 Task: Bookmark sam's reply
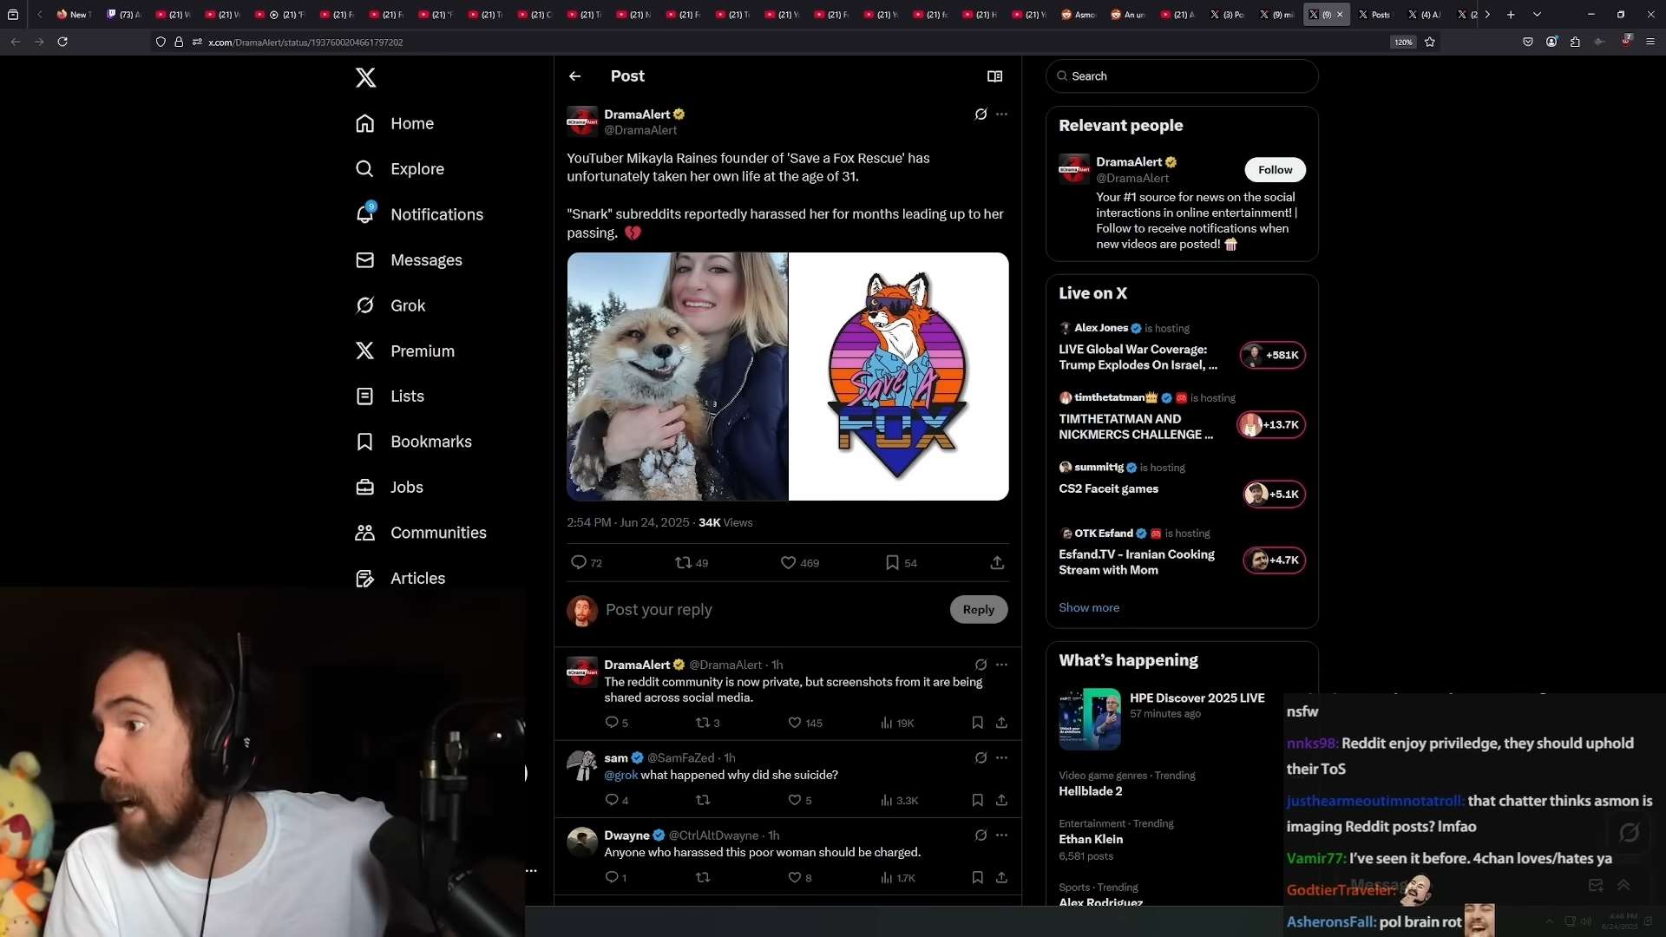coord(977,800)
